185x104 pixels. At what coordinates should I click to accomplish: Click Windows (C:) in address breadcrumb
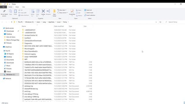tap(29, 22)
